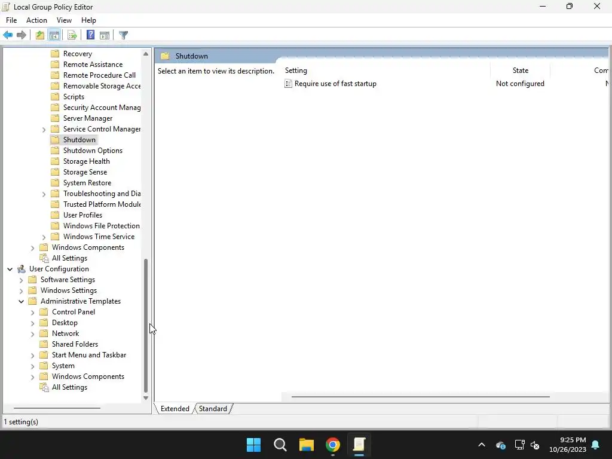The height and width of the screenshot is (459, 612).
Task: Click the app icon in the title bar
Action: click(6, 7)
